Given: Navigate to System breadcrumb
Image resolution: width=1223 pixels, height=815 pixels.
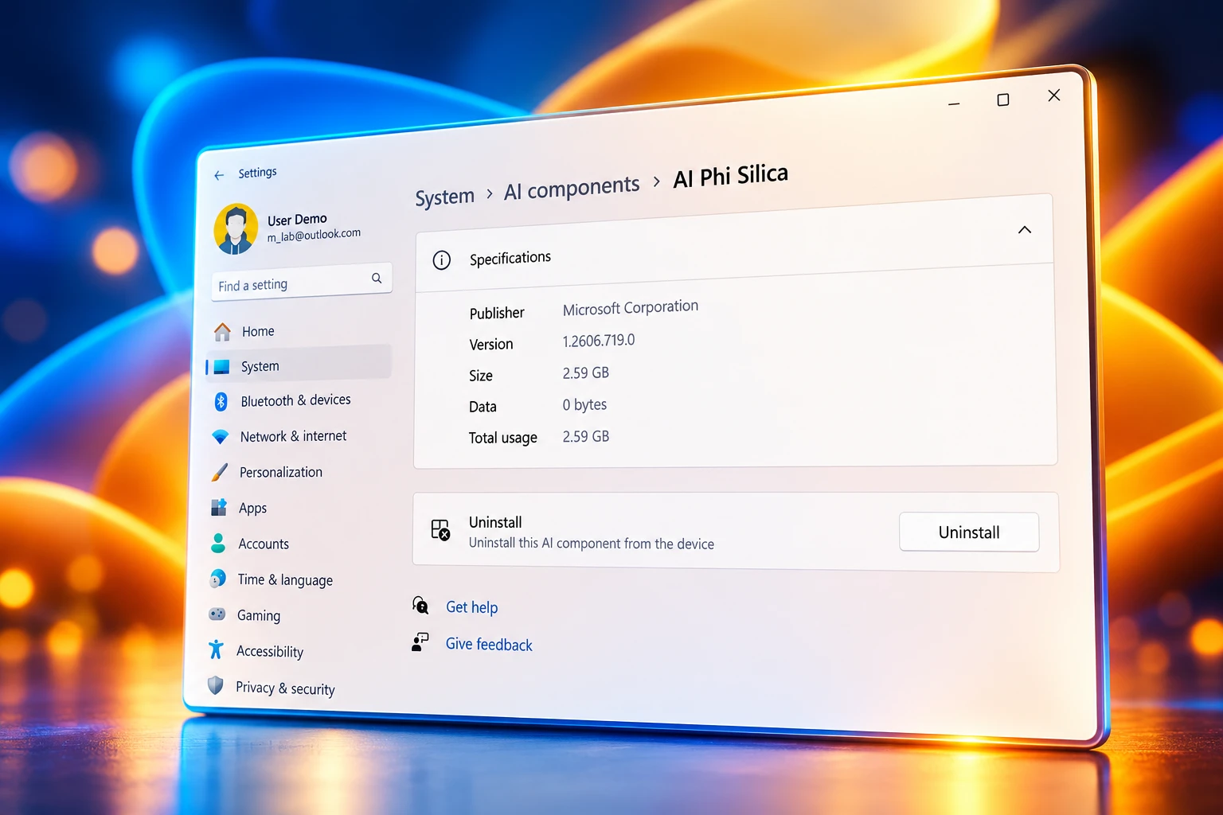Looking at the screenshot, I should click(444, 197).
